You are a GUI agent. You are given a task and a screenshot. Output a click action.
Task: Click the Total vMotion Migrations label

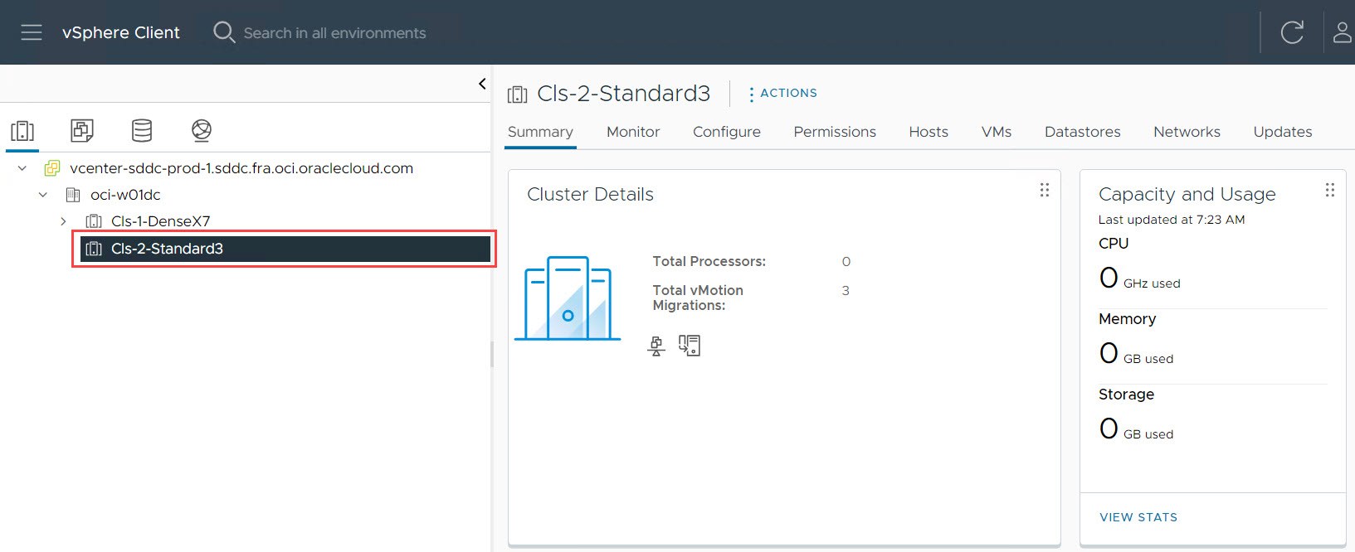pyautogui.click(x=698, y=298)
